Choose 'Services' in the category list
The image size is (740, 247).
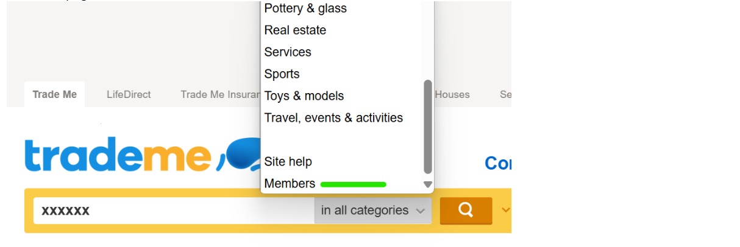pyautogui.click(x=288, y=52)
